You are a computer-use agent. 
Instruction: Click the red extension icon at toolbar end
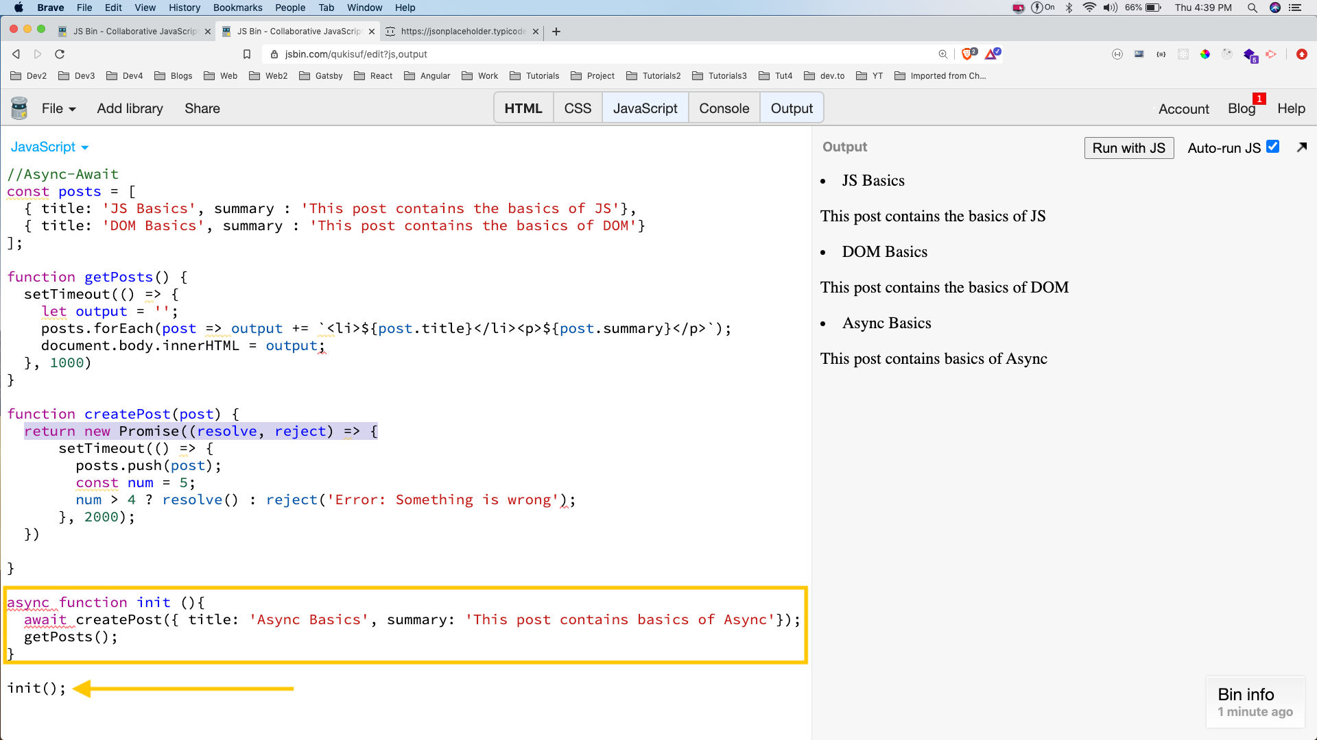click(x=1301, y=54)
